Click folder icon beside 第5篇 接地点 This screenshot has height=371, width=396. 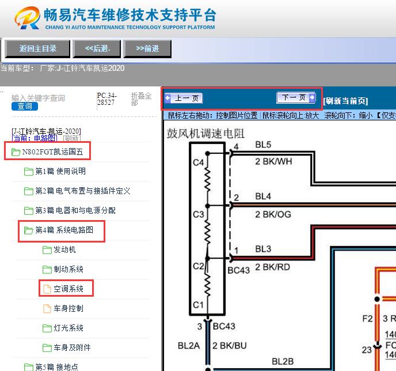pyautogui.click(x=29, y=367)
